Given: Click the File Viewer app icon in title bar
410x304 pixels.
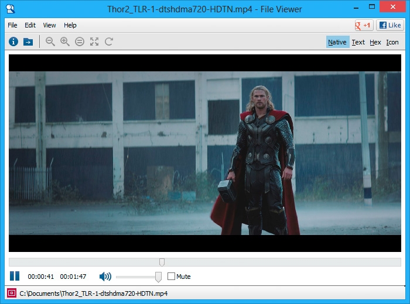Looking at the screenshot, I should tap(10, 9).
